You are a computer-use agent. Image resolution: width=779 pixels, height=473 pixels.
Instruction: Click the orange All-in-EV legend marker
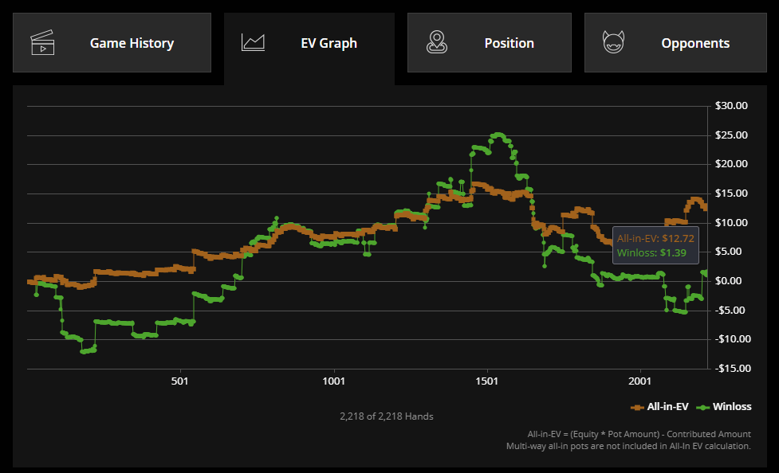tap(637, 408)
